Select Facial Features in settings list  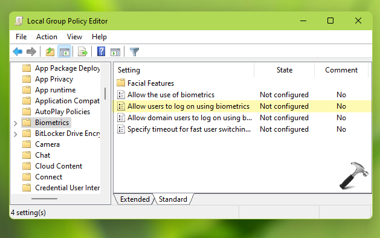[x=151, y=83]
